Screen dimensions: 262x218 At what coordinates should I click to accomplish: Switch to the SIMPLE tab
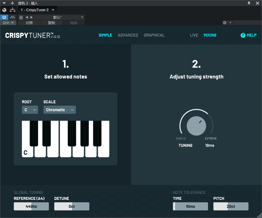(x=105, y=35)
